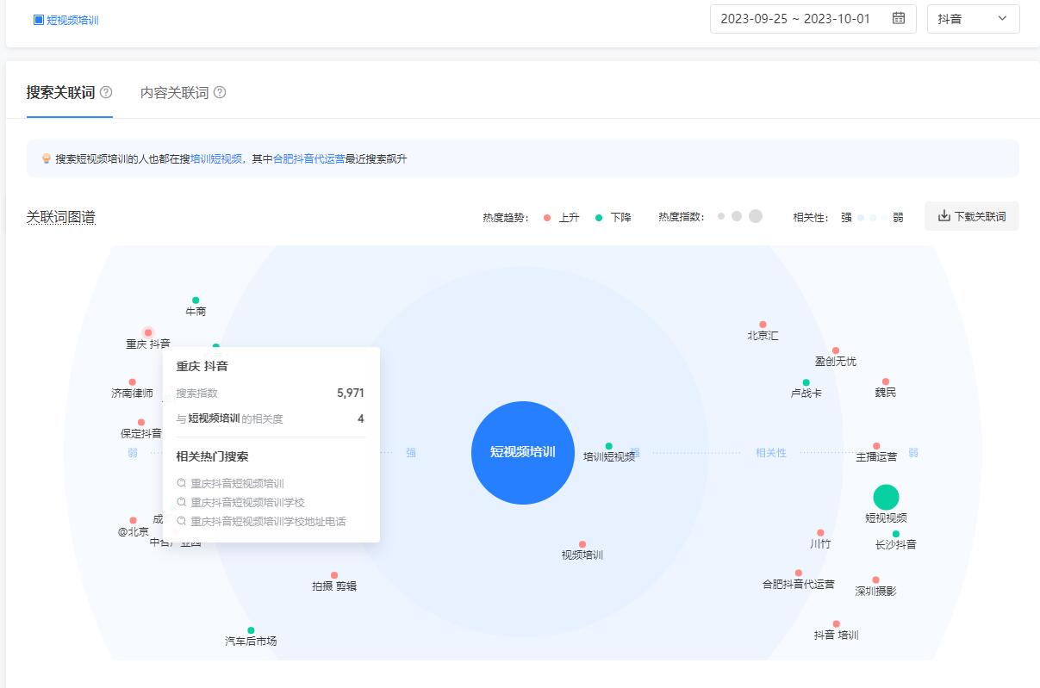Click the 合肥抖音代运营 keyword node
The width and height of the screenshot is (1040, 688).
click(x=799, y=573)
